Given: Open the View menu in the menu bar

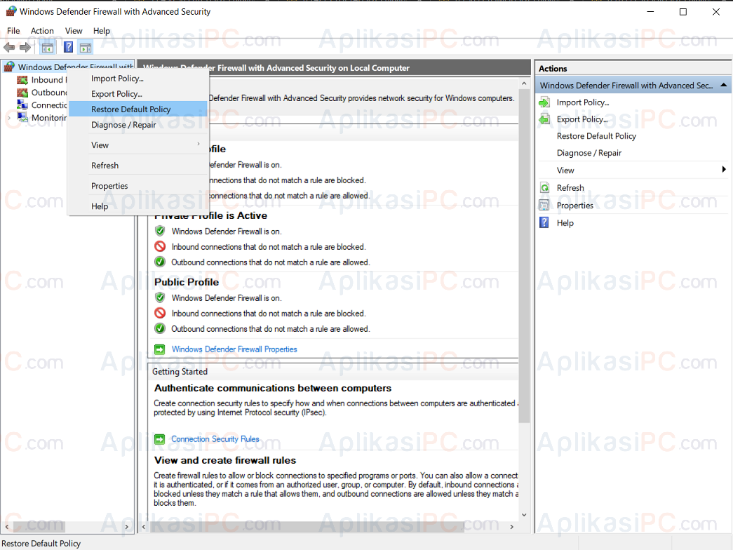Looking at the screenshot, I should (x=74, y=31).
